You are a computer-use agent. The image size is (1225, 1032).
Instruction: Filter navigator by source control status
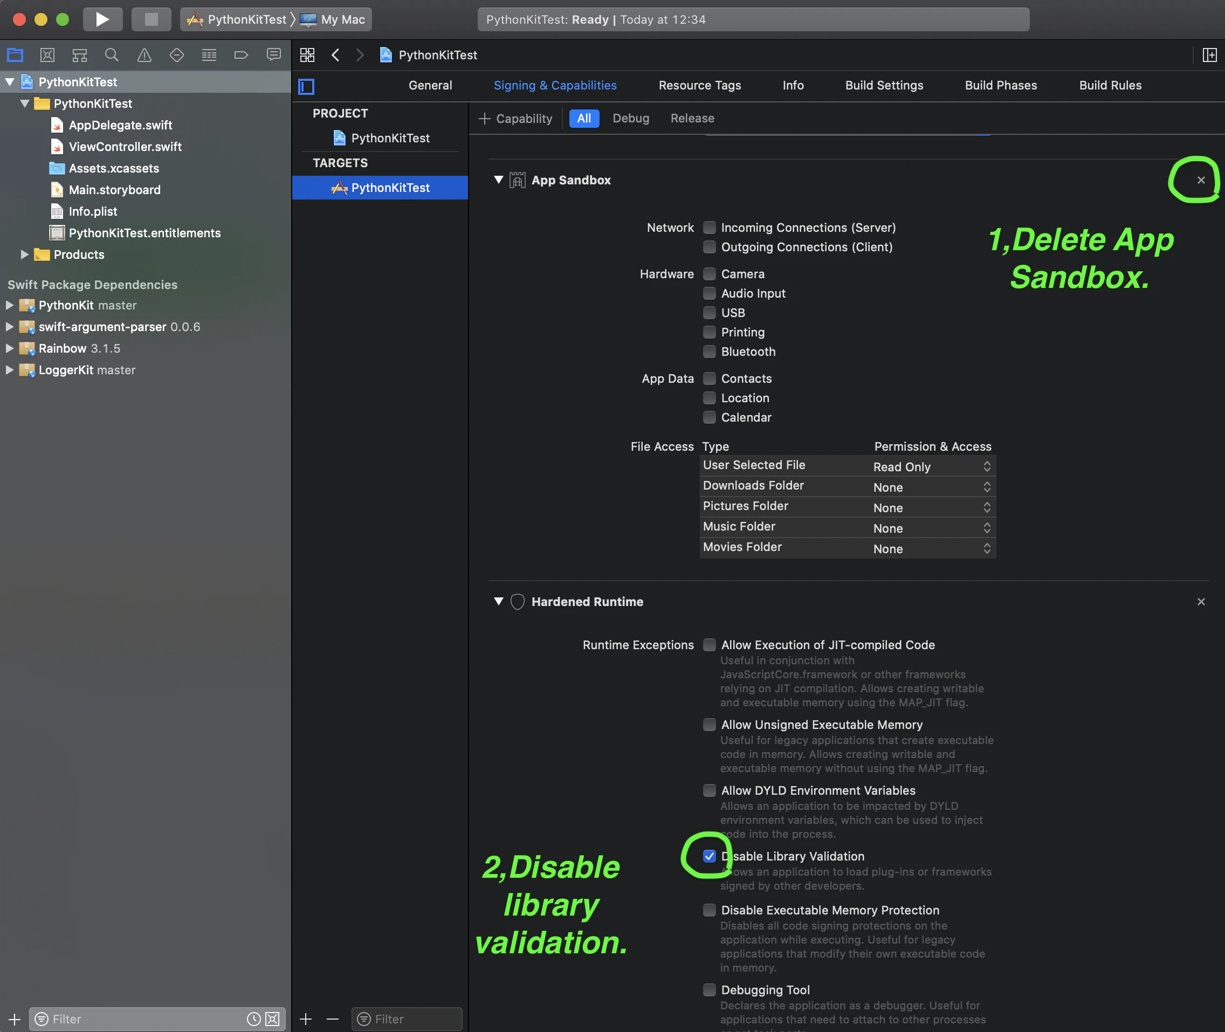click(273, 1019)
